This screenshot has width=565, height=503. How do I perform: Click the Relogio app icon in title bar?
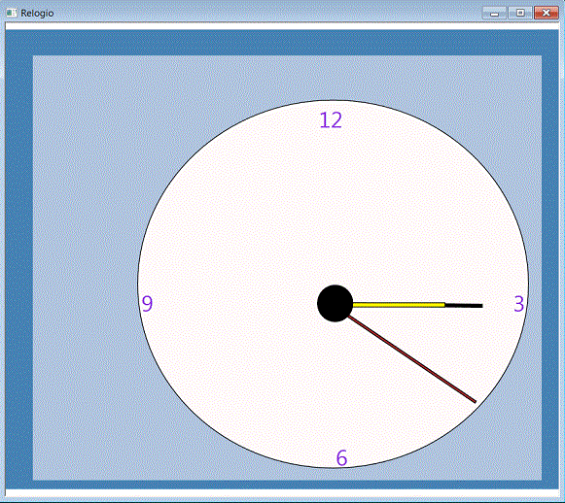point(11,13)
